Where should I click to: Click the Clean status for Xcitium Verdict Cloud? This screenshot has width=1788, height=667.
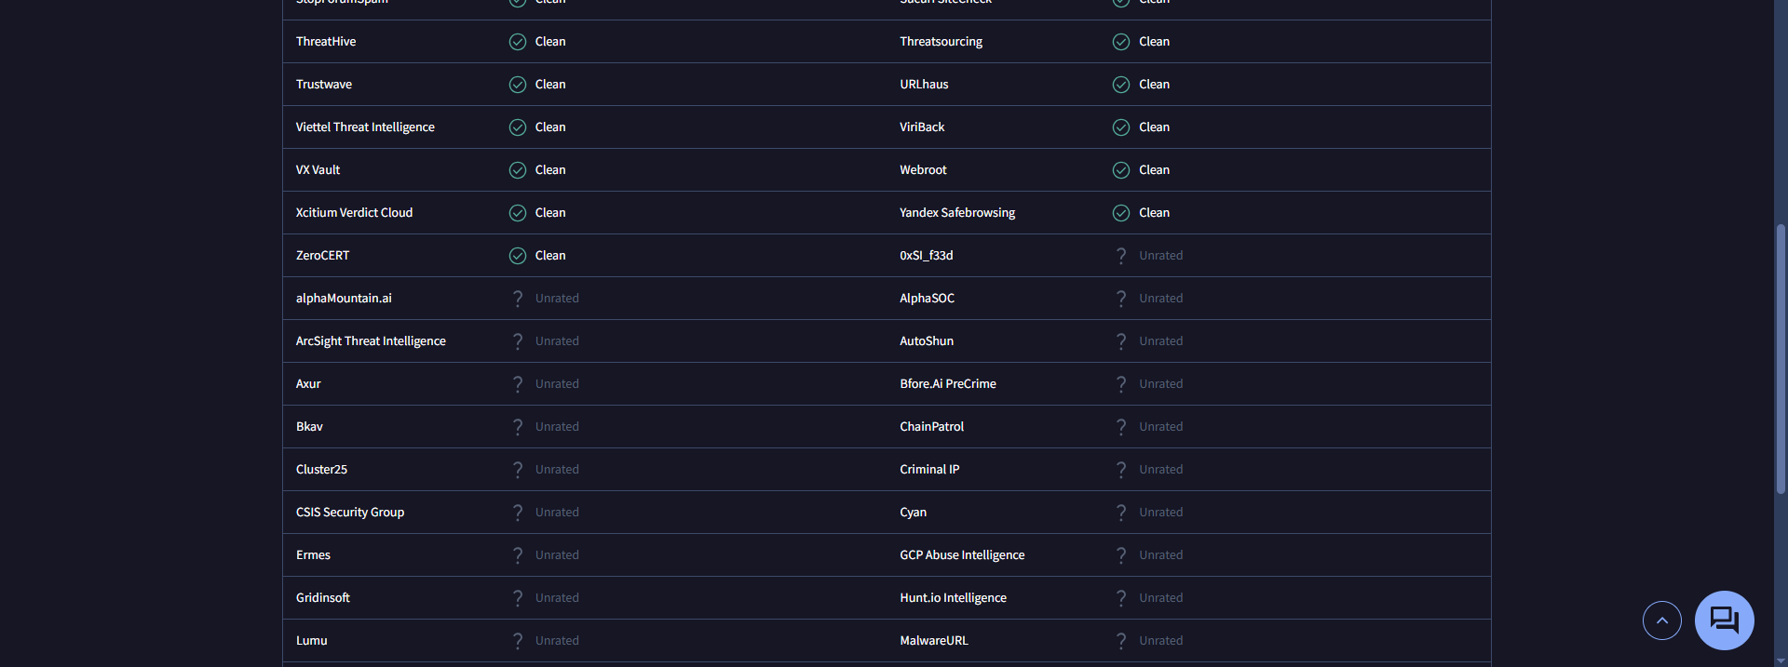tap(550, 213)
